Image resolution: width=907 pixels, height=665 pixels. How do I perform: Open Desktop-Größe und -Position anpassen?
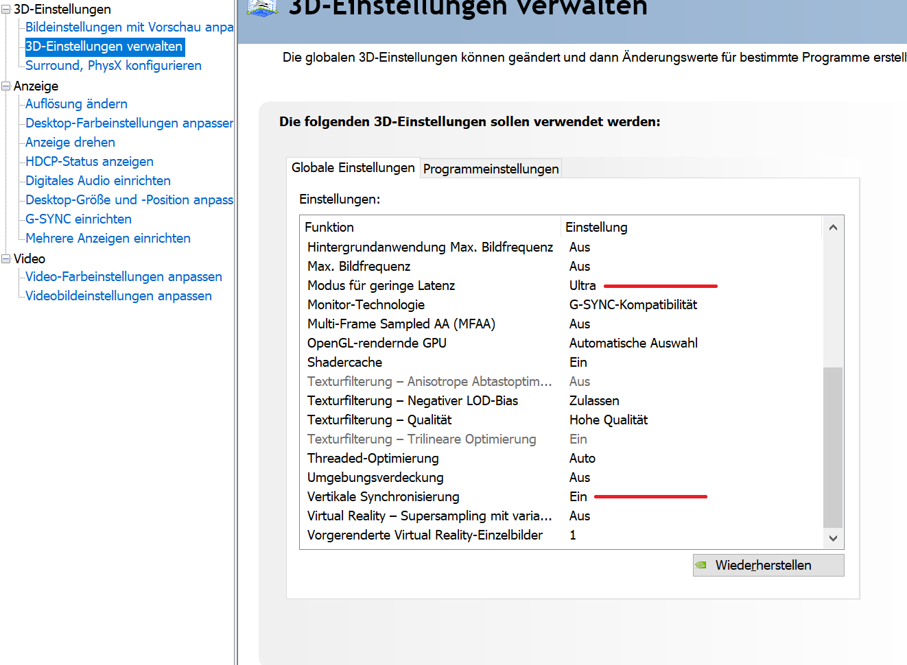tap(129, 200)
